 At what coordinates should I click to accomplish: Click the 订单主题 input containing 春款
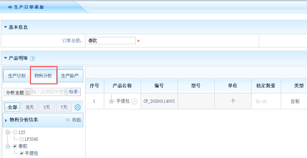(111, 40)
